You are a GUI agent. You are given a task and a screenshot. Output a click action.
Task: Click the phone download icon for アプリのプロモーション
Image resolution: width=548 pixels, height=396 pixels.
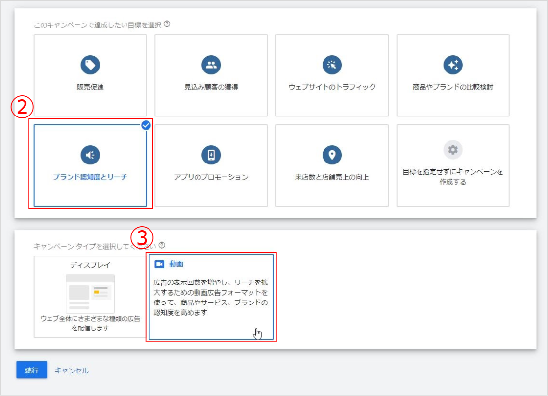click(211, 155)
